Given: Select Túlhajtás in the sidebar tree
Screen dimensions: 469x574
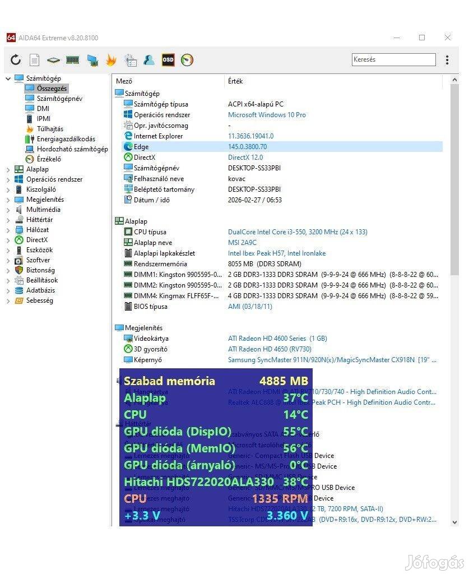Looking at the screenshot, I should [x=50, y=129].
